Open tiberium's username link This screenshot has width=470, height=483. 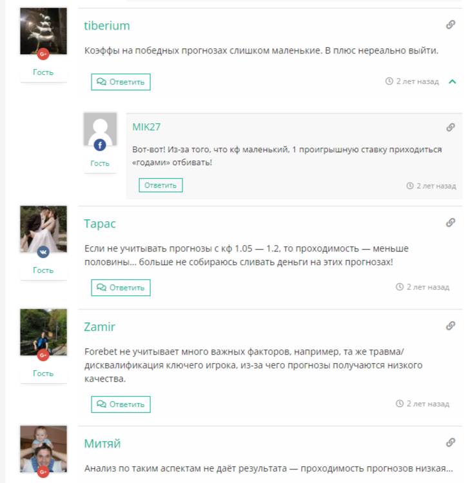coord(107,26)
